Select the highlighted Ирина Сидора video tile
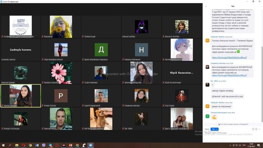The height and width of the screenshot is (148, 263). click(x=21, y=96)
